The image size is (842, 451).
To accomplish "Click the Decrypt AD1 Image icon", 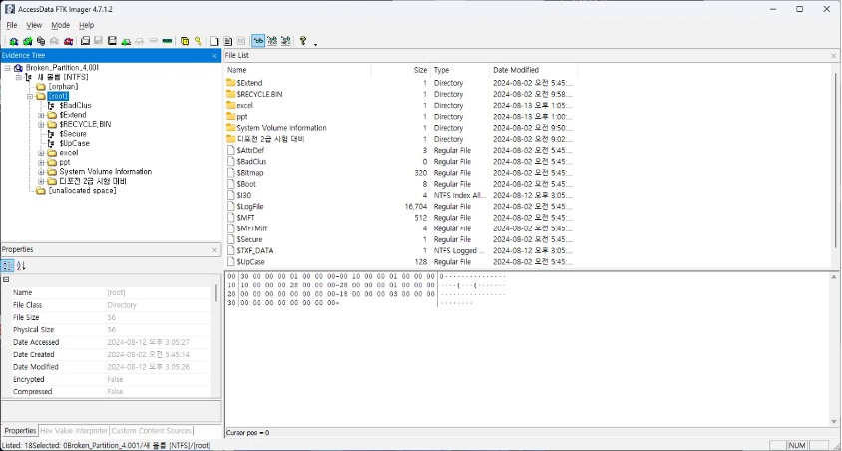I will point(153,41).
